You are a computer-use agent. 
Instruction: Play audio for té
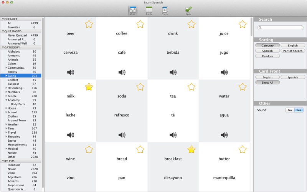[x=173, y=135]
